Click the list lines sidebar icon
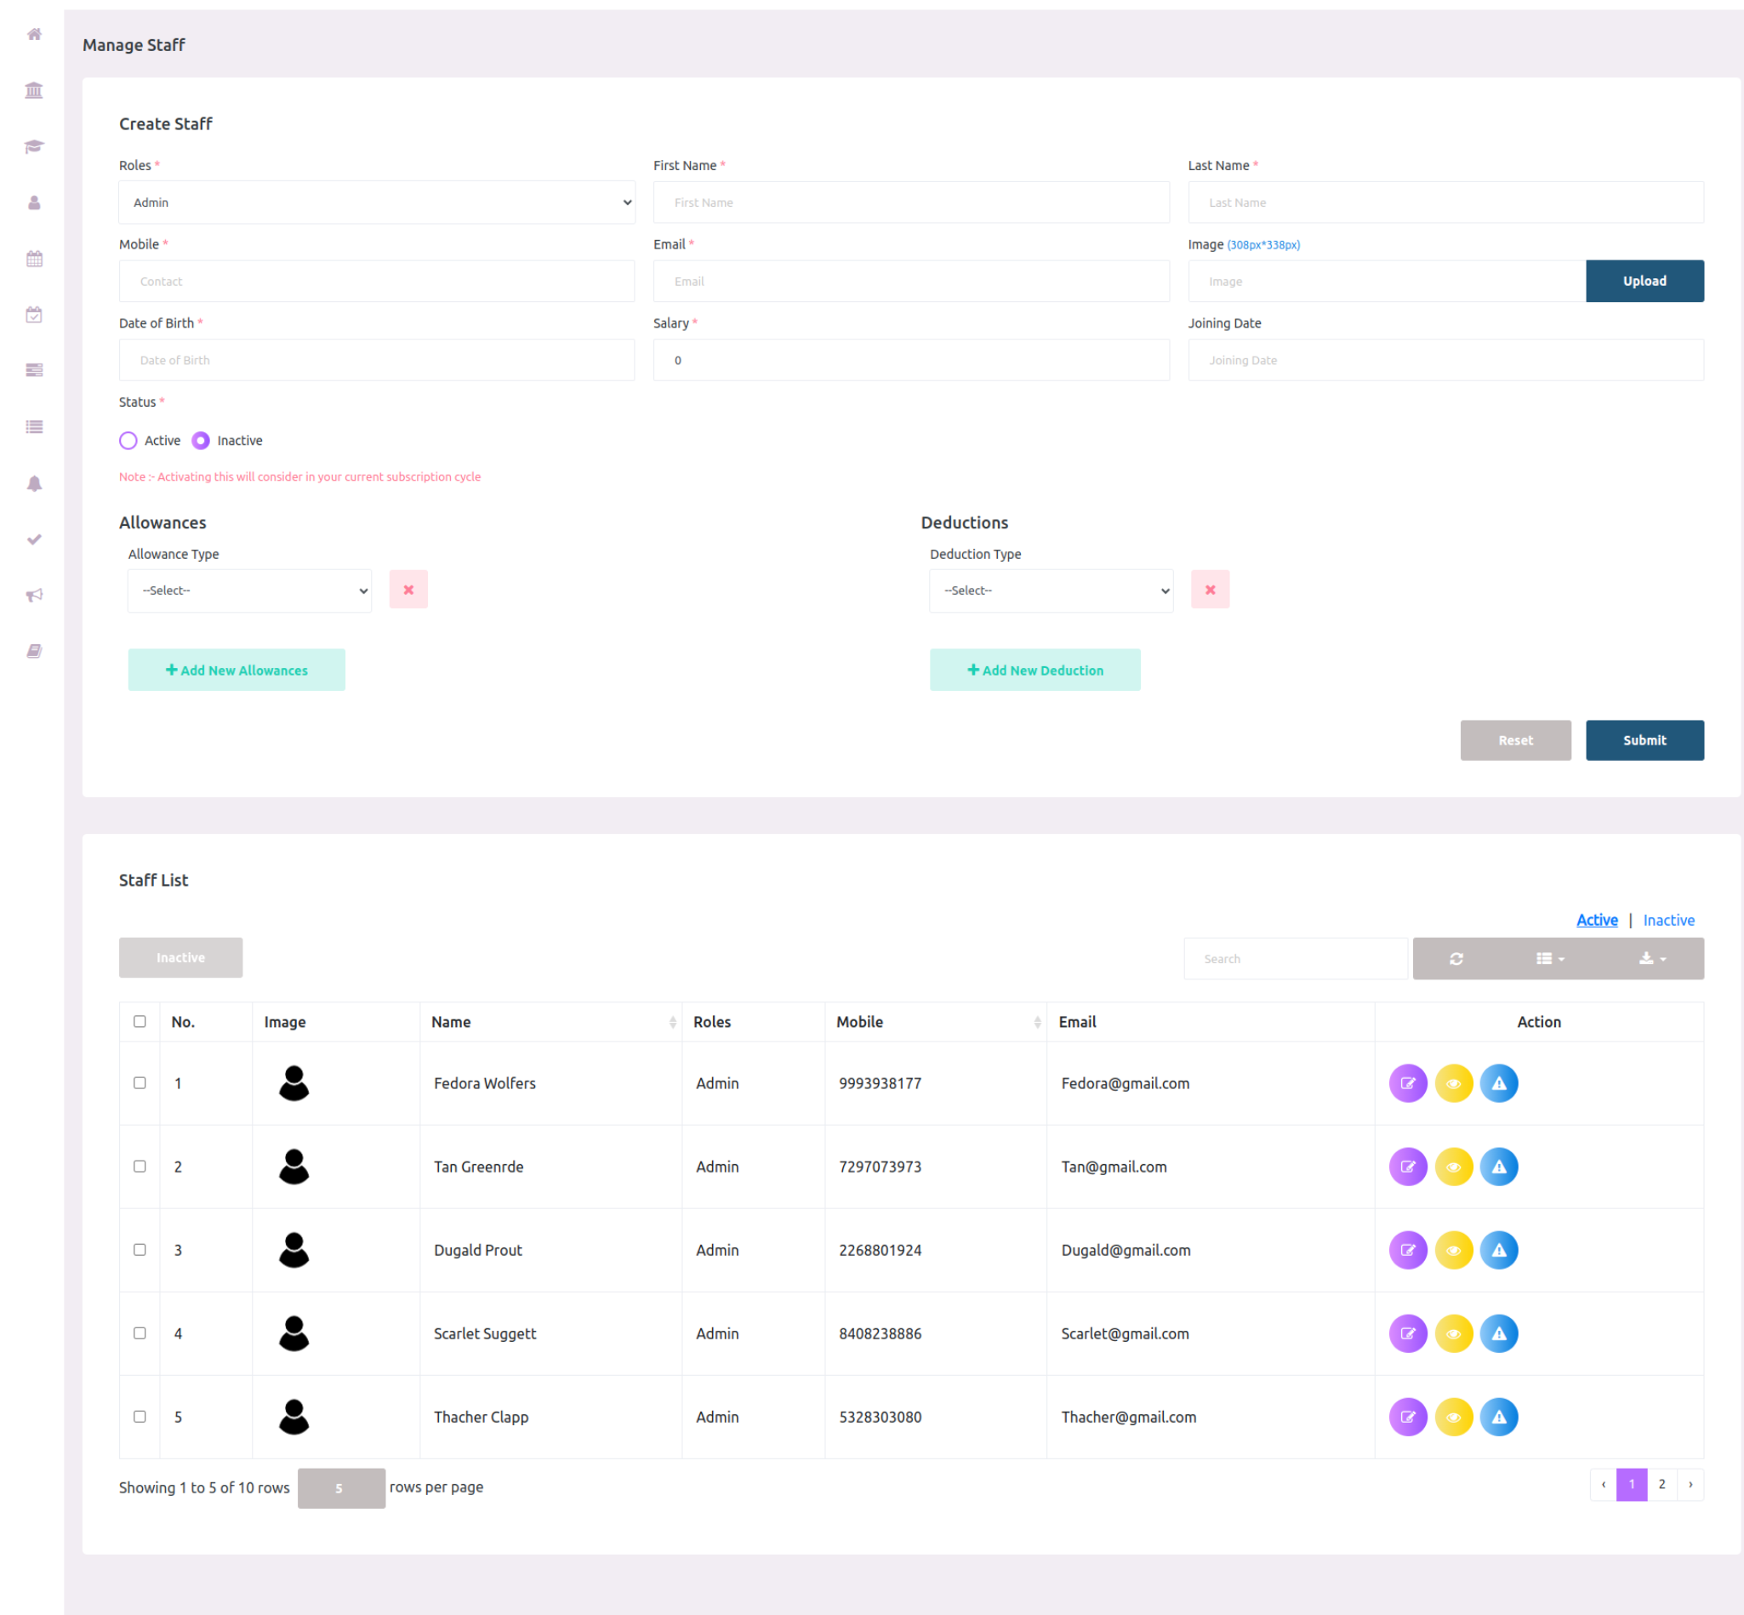This screenshot has width=1744, height=1615. (x=34, y=426)
